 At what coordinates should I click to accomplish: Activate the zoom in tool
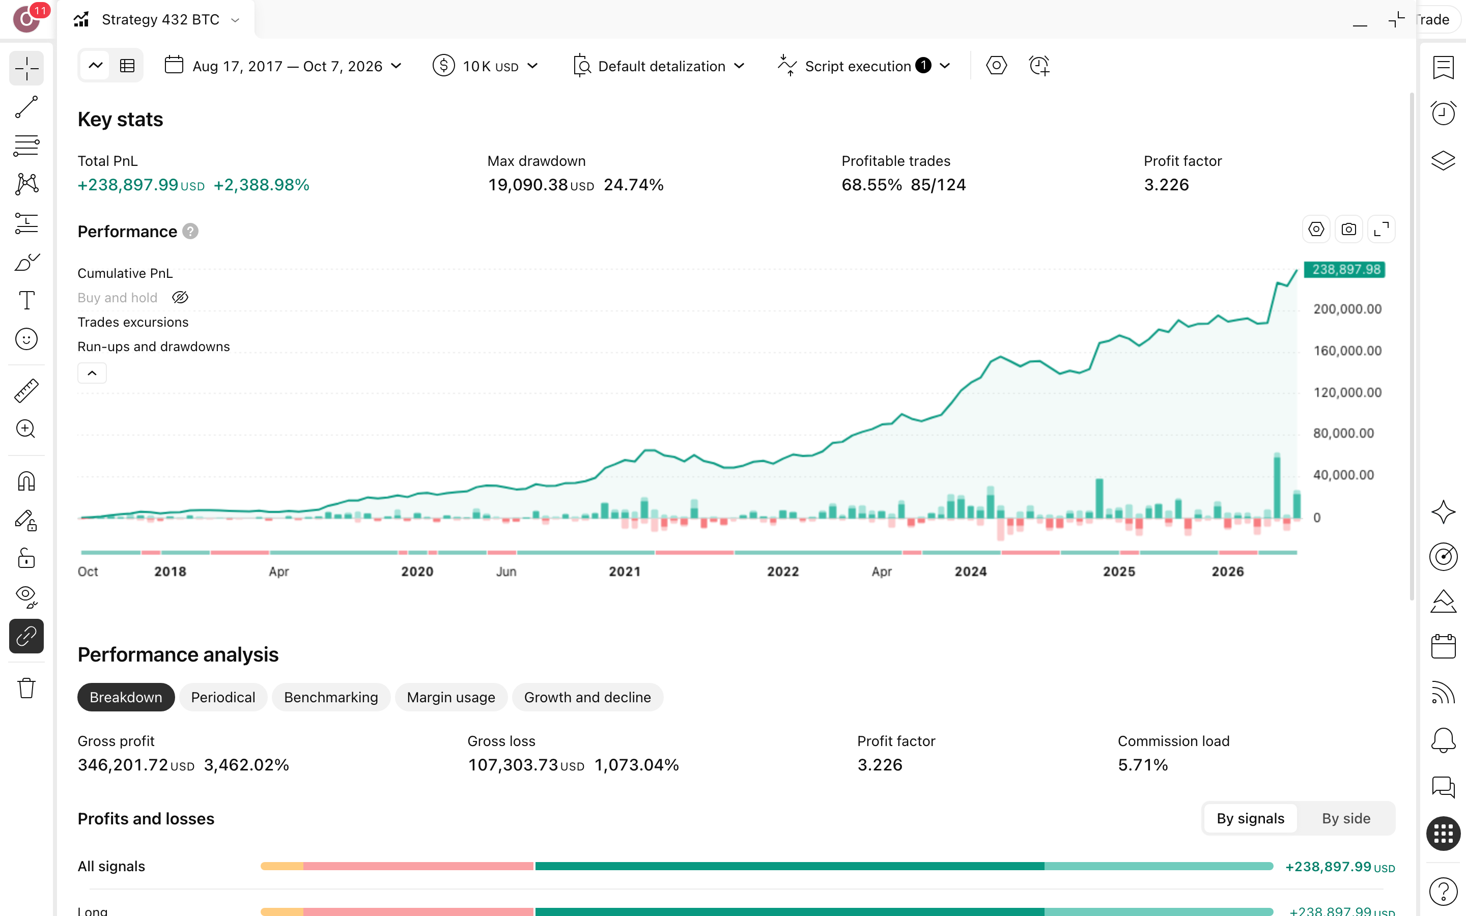26,429
